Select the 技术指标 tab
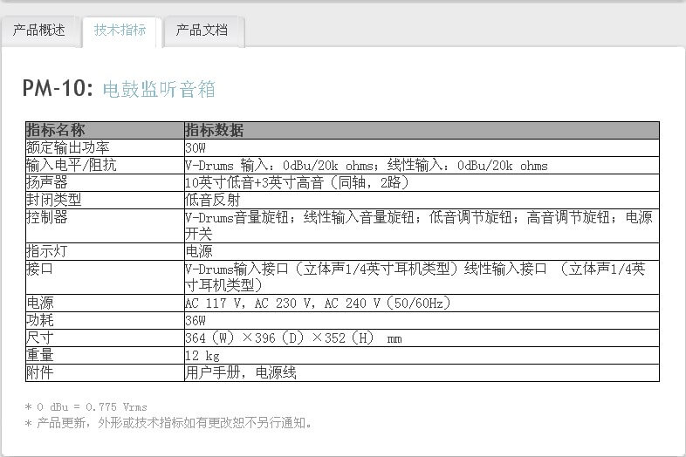The width and height of the screenshot is (686, 457). (120, 31)
